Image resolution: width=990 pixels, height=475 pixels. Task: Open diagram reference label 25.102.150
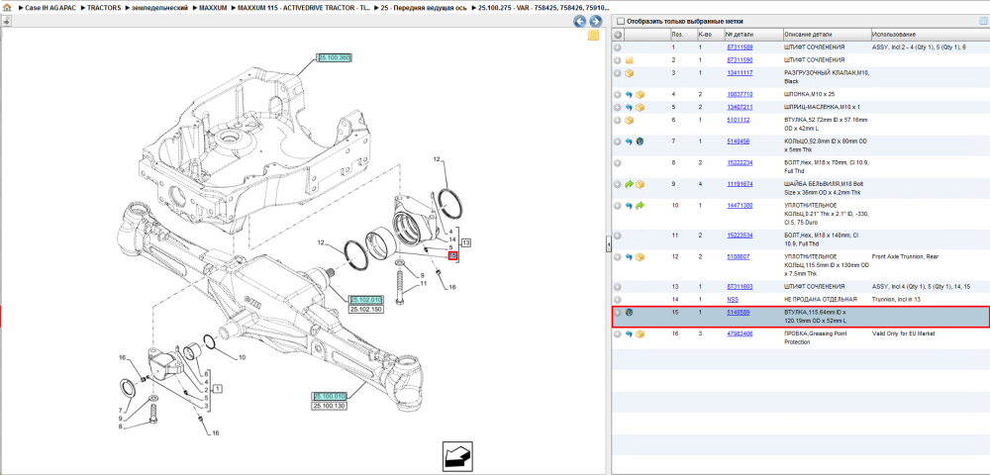click(x=365, y=309)
